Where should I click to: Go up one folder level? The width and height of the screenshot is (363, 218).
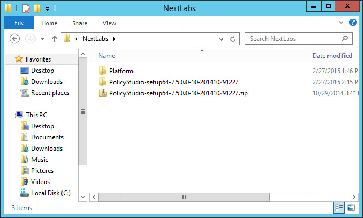pyautogui.click(x=55, y=39)
